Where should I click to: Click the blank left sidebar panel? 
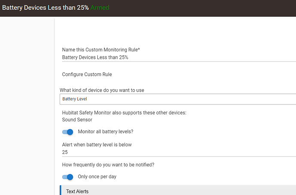(27, 107)
